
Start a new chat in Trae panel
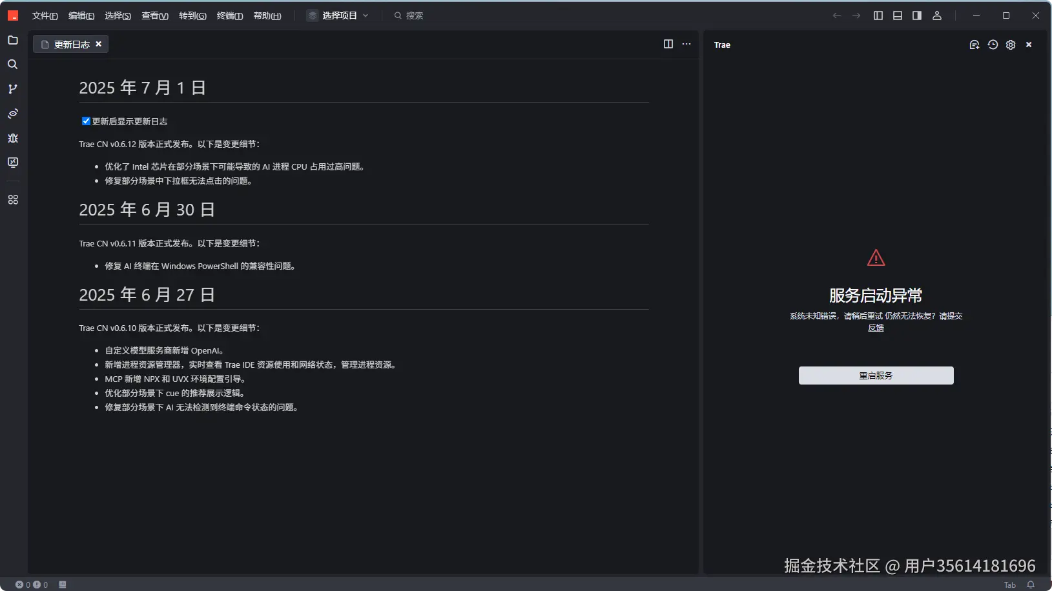click(x=973, y=45)
